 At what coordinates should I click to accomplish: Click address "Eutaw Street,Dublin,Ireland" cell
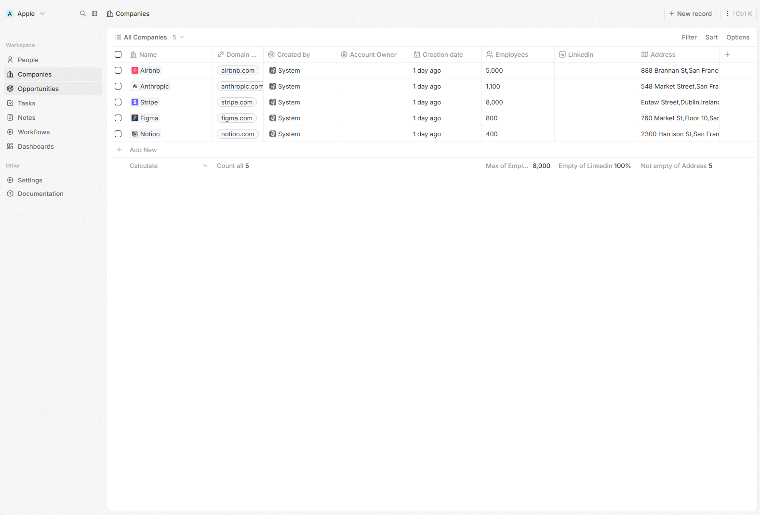click(678, 102)
